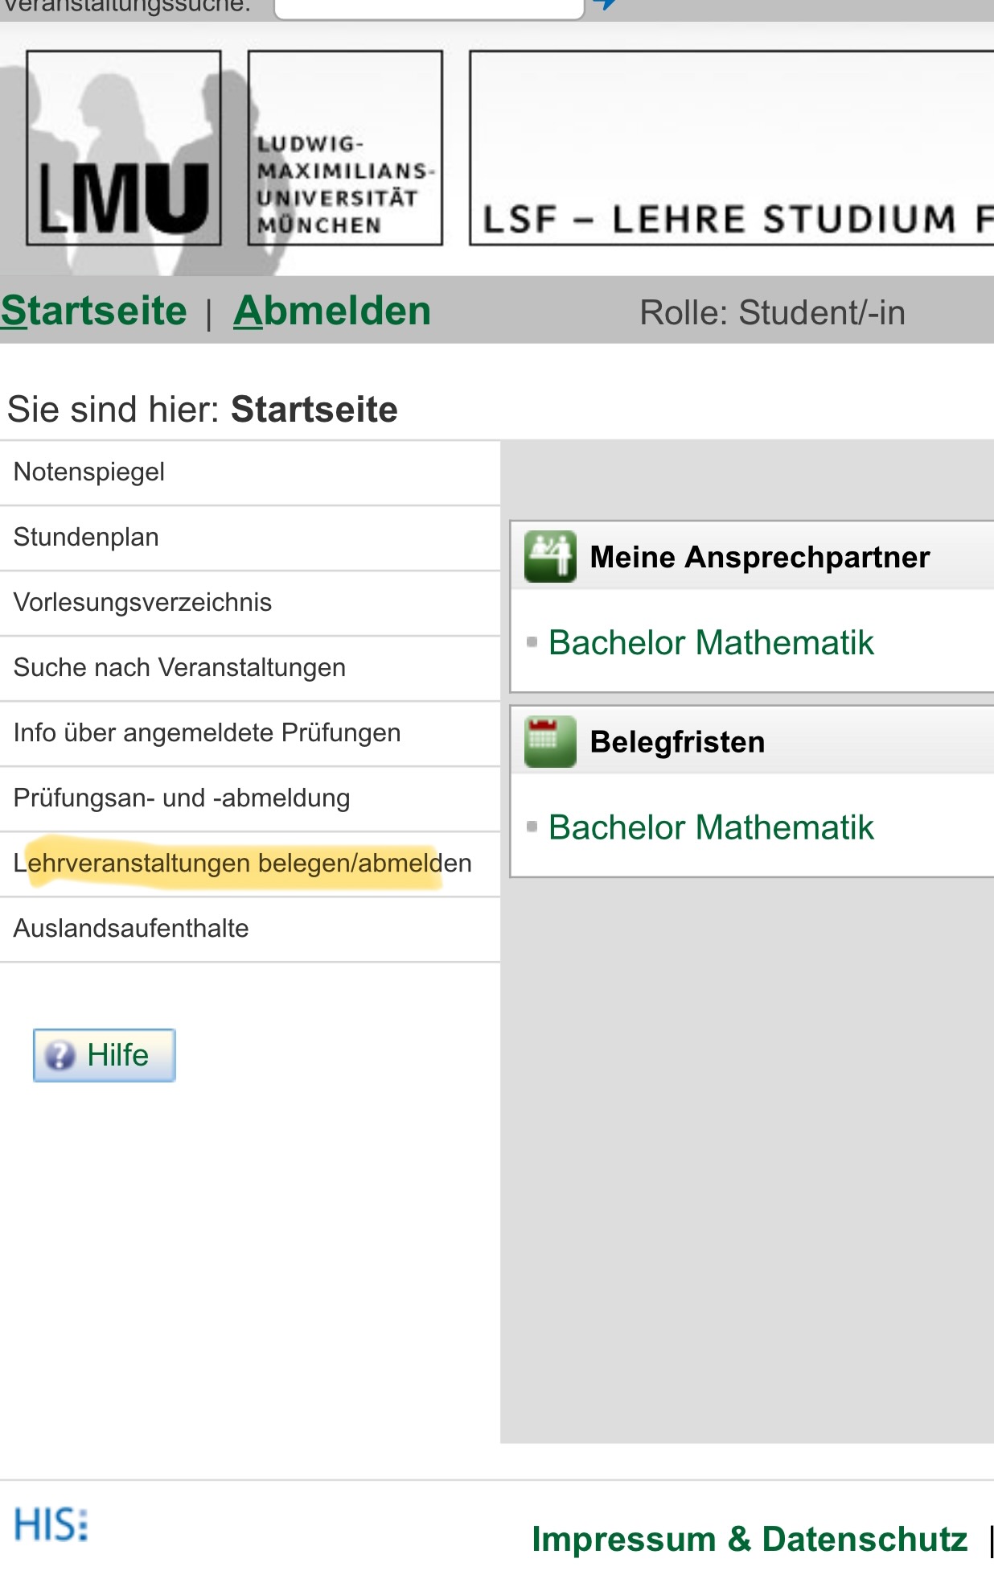Image resolution: width=994 pixels, height=1571 pixels.
Task: Open Bachelor Mathematik under Belegfristen
Action: [x=711, y=827]
